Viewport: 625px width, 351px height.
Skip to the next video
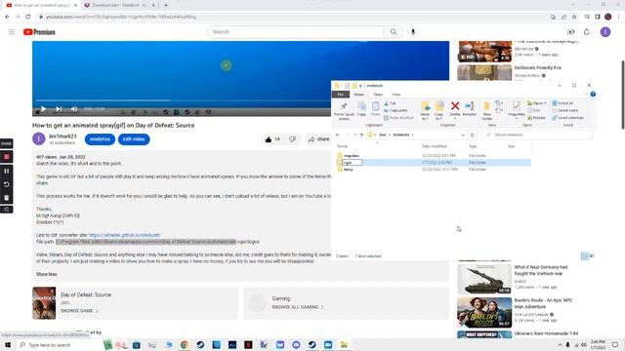pyautogui.click(x=59, y=108)
